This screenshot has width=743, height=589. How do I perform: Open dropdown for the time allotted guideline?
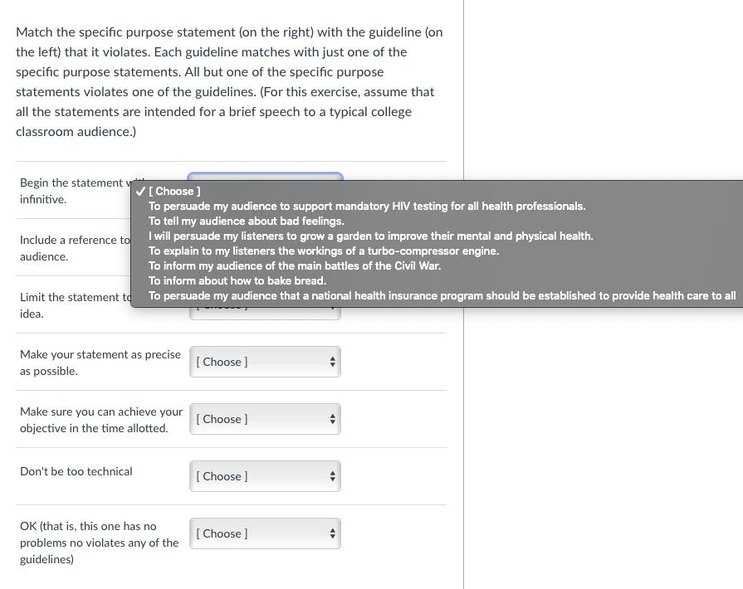click(x=264, y=419)
